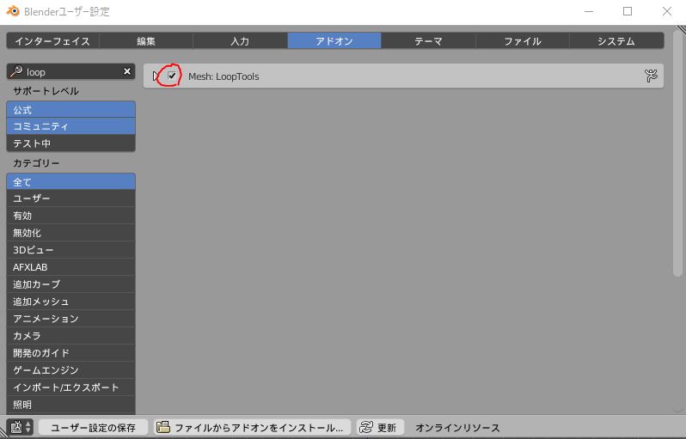The height and width of the screenshot is (439, 686).
Task: Choose the ゲームエンジン category
Action: (70, 370)
